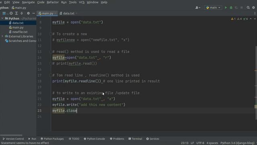Open the Tools menu
The height and width of the screenshot is (145, 257).
point(73,2)
